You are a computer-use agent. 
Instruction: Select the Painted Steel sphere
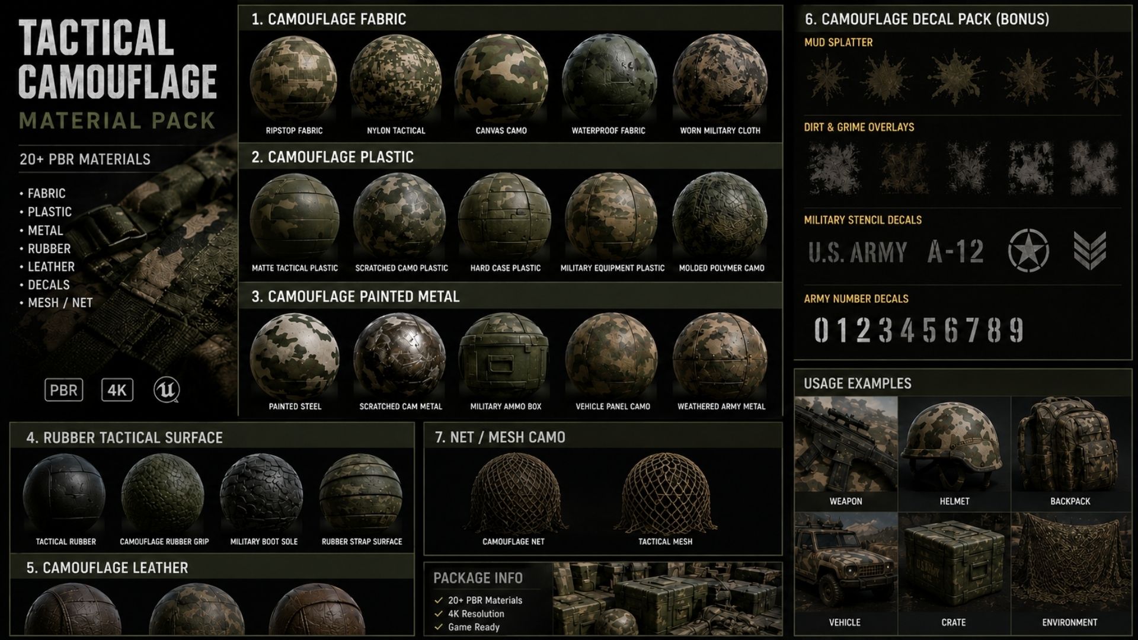pos(295,356)
